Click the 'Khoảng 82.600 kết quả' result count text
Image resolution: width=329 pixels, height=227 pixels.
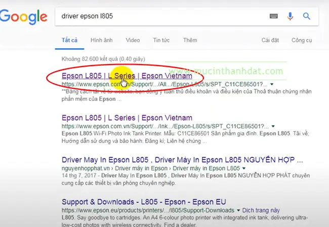pyautogui.click(x=103, y=59)
